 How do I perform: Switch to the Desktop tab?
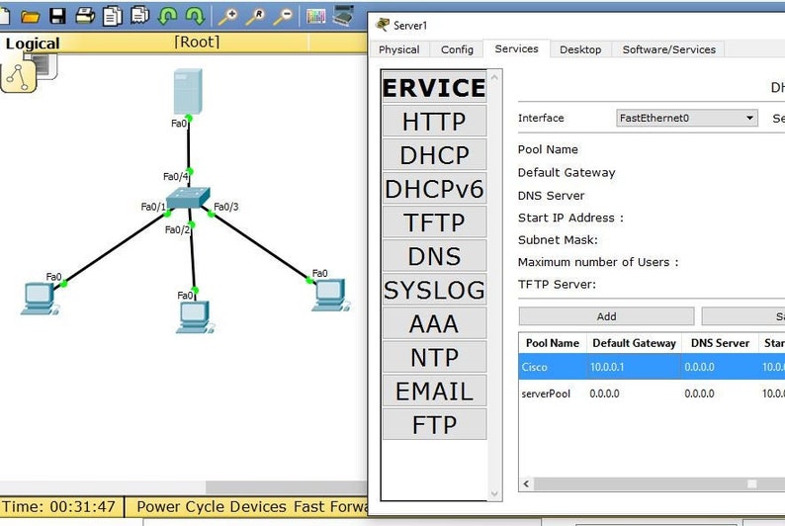coord(580,49)
